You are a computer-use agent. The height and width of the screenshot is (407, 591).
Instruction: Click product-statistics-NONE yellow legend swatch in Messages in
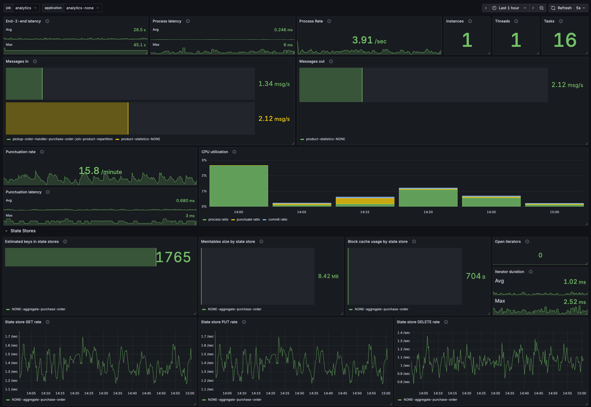pyautogui.click(x=118, y=139)
